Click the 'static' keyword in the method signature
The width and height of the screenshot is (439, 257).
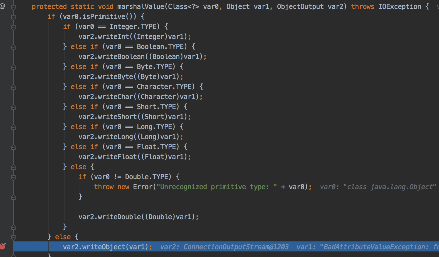pyautogui.click(x=82, y=7)
